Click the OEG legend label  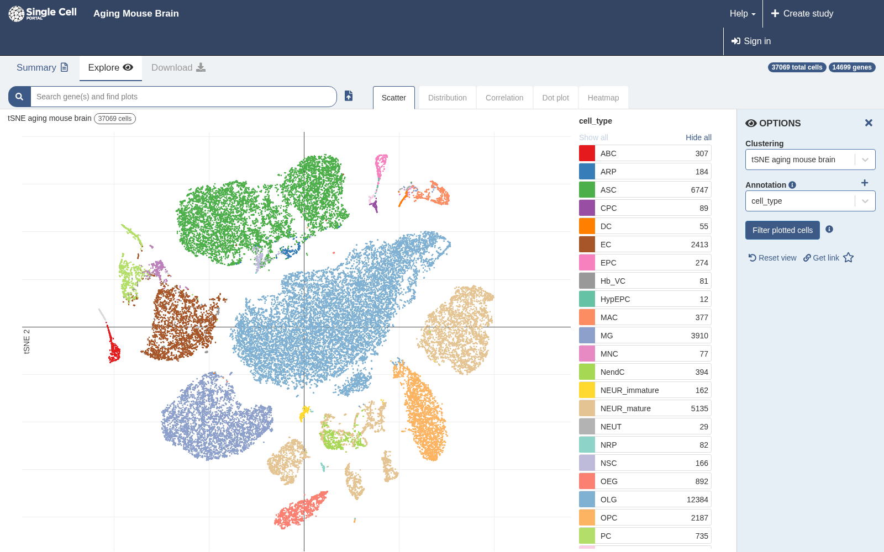pyautogui.click(x=609, y=481)
